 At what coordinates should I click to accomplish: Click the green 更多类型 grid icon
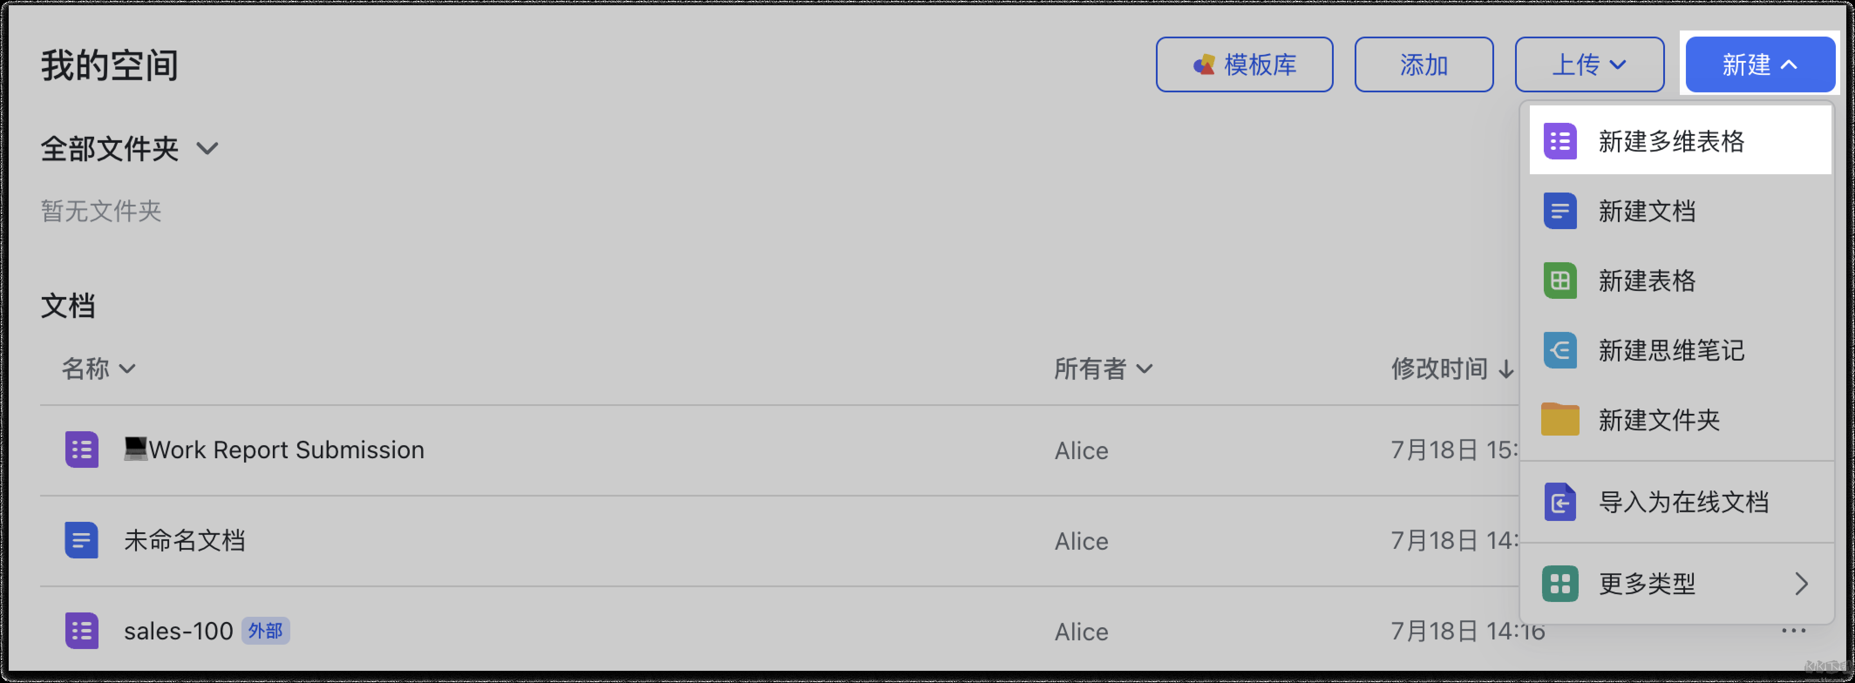(x=1560, y=583)
